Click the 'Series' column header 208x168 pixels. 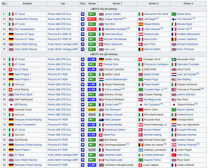click(x=92, y=4)
